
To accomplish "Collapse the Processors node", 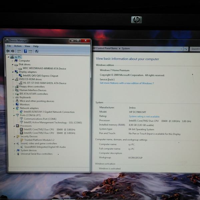I will (x=14, y=126).
